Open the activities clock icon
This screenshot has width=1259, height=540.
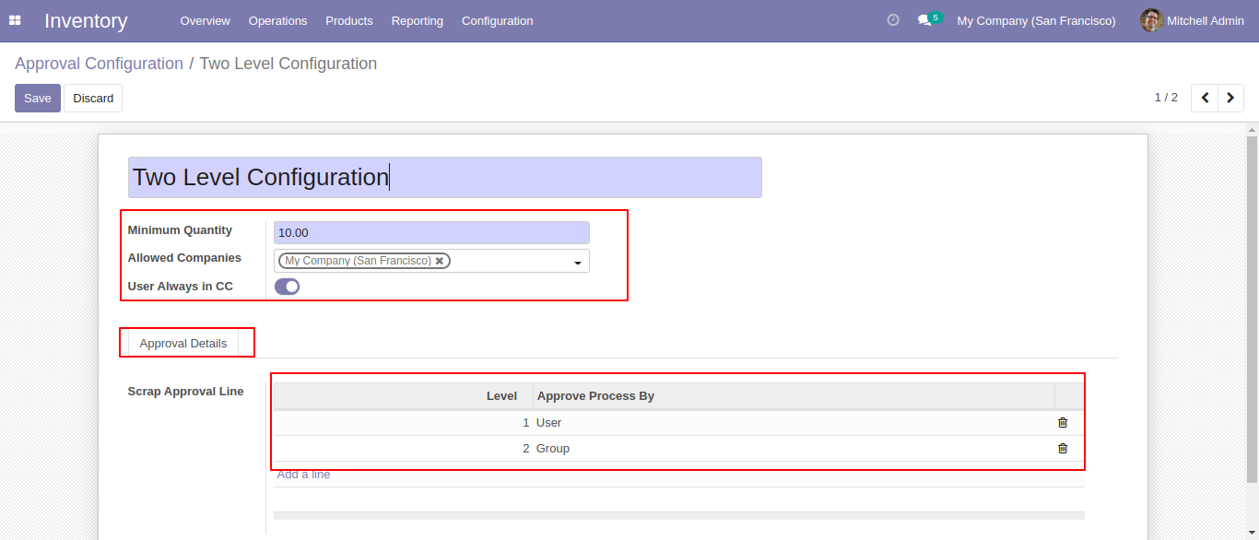pos(893,20)
